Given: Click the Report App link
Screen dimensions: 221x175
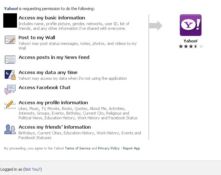Looking at the screenshot, I should pyautogui.click(x=131, y=148).
